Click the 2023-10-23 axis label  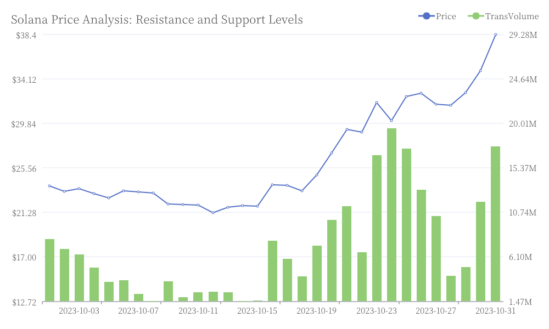377,311
